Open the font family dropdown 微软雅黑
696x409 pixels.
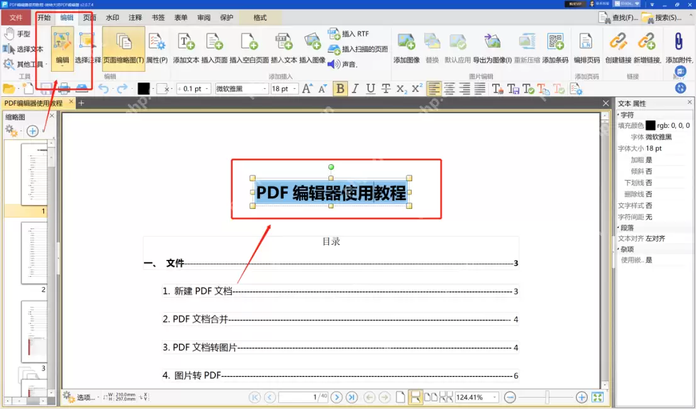(x=241, y=89)
